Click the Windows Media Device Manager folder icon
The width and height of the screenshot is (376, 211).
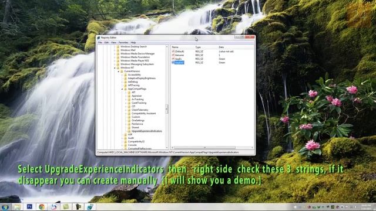tap(117, 53)
